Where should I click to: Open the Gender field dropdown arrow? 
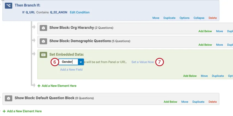(81, 62)
